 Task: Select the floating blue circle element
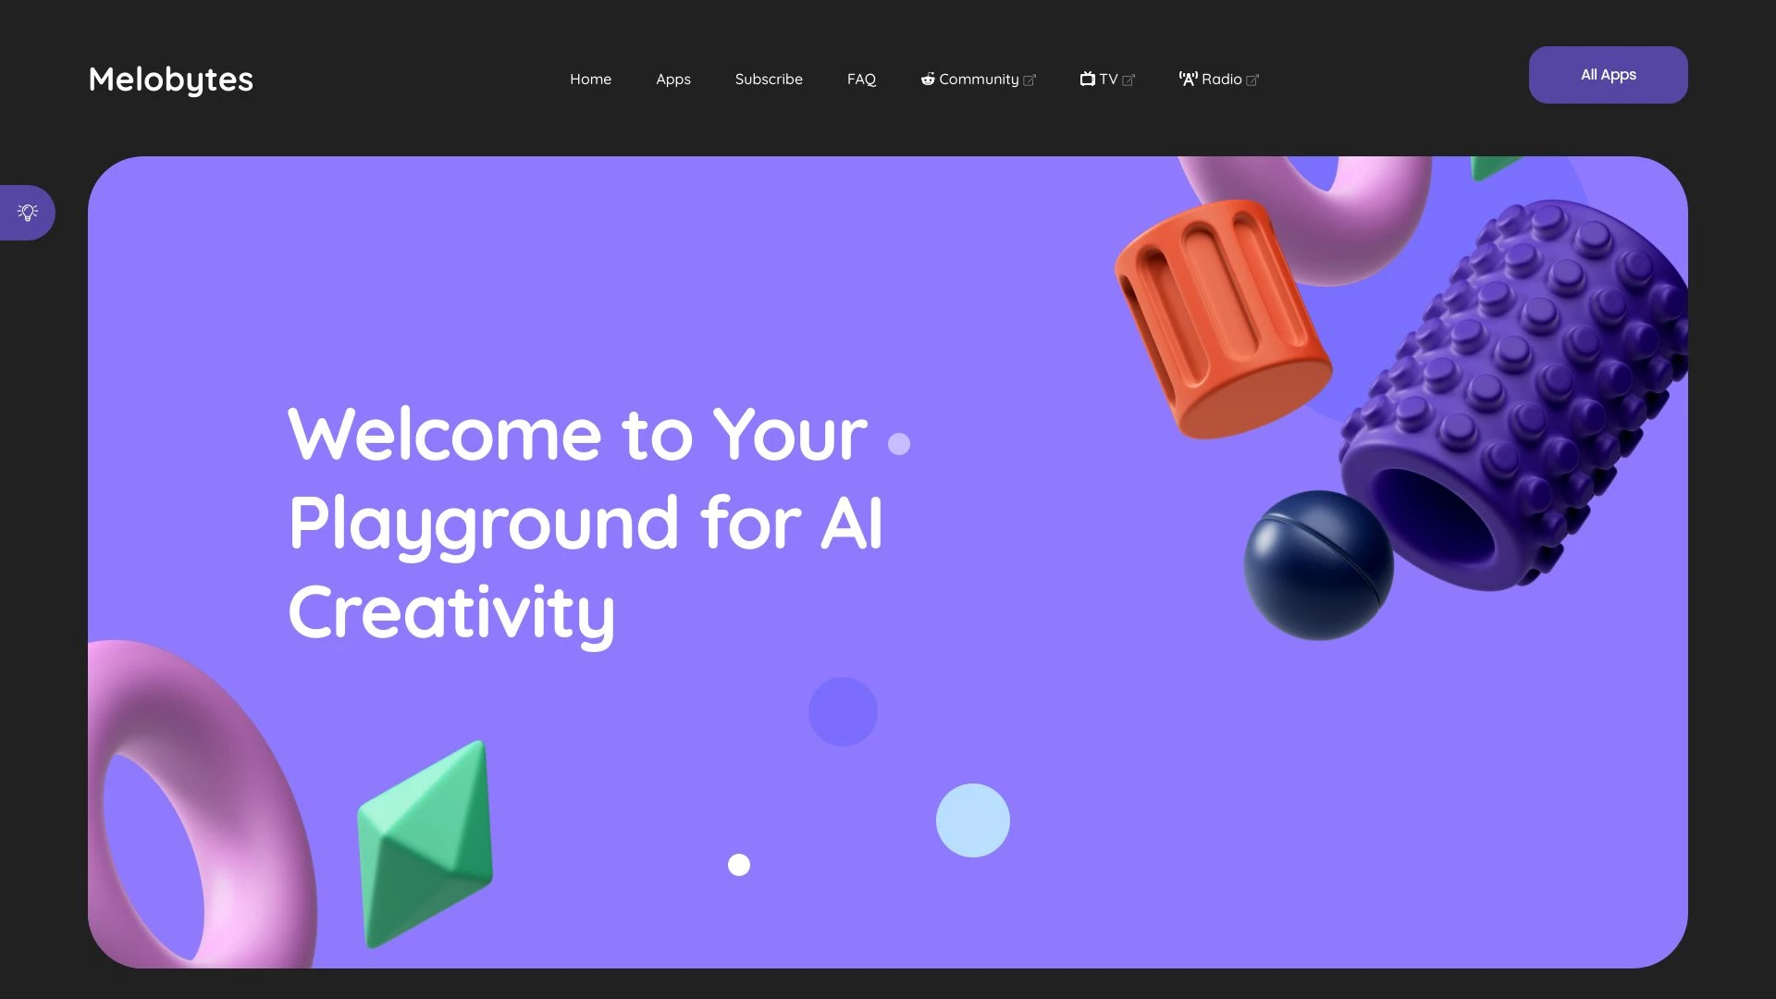(973, 820)
